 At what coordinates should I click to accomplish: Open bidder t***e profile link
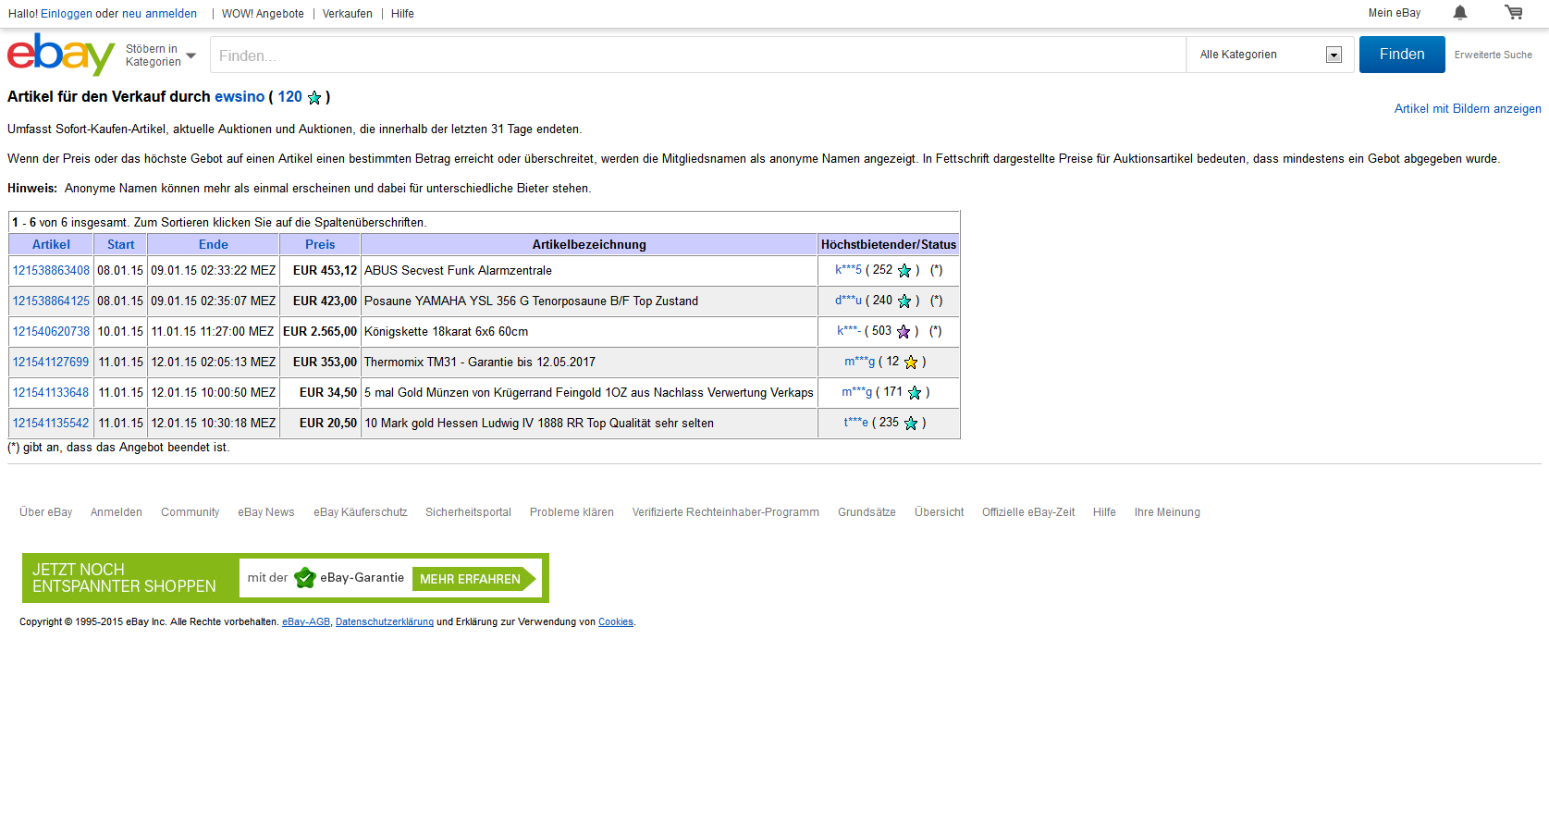pyautogui.click(x=855, y=423)
